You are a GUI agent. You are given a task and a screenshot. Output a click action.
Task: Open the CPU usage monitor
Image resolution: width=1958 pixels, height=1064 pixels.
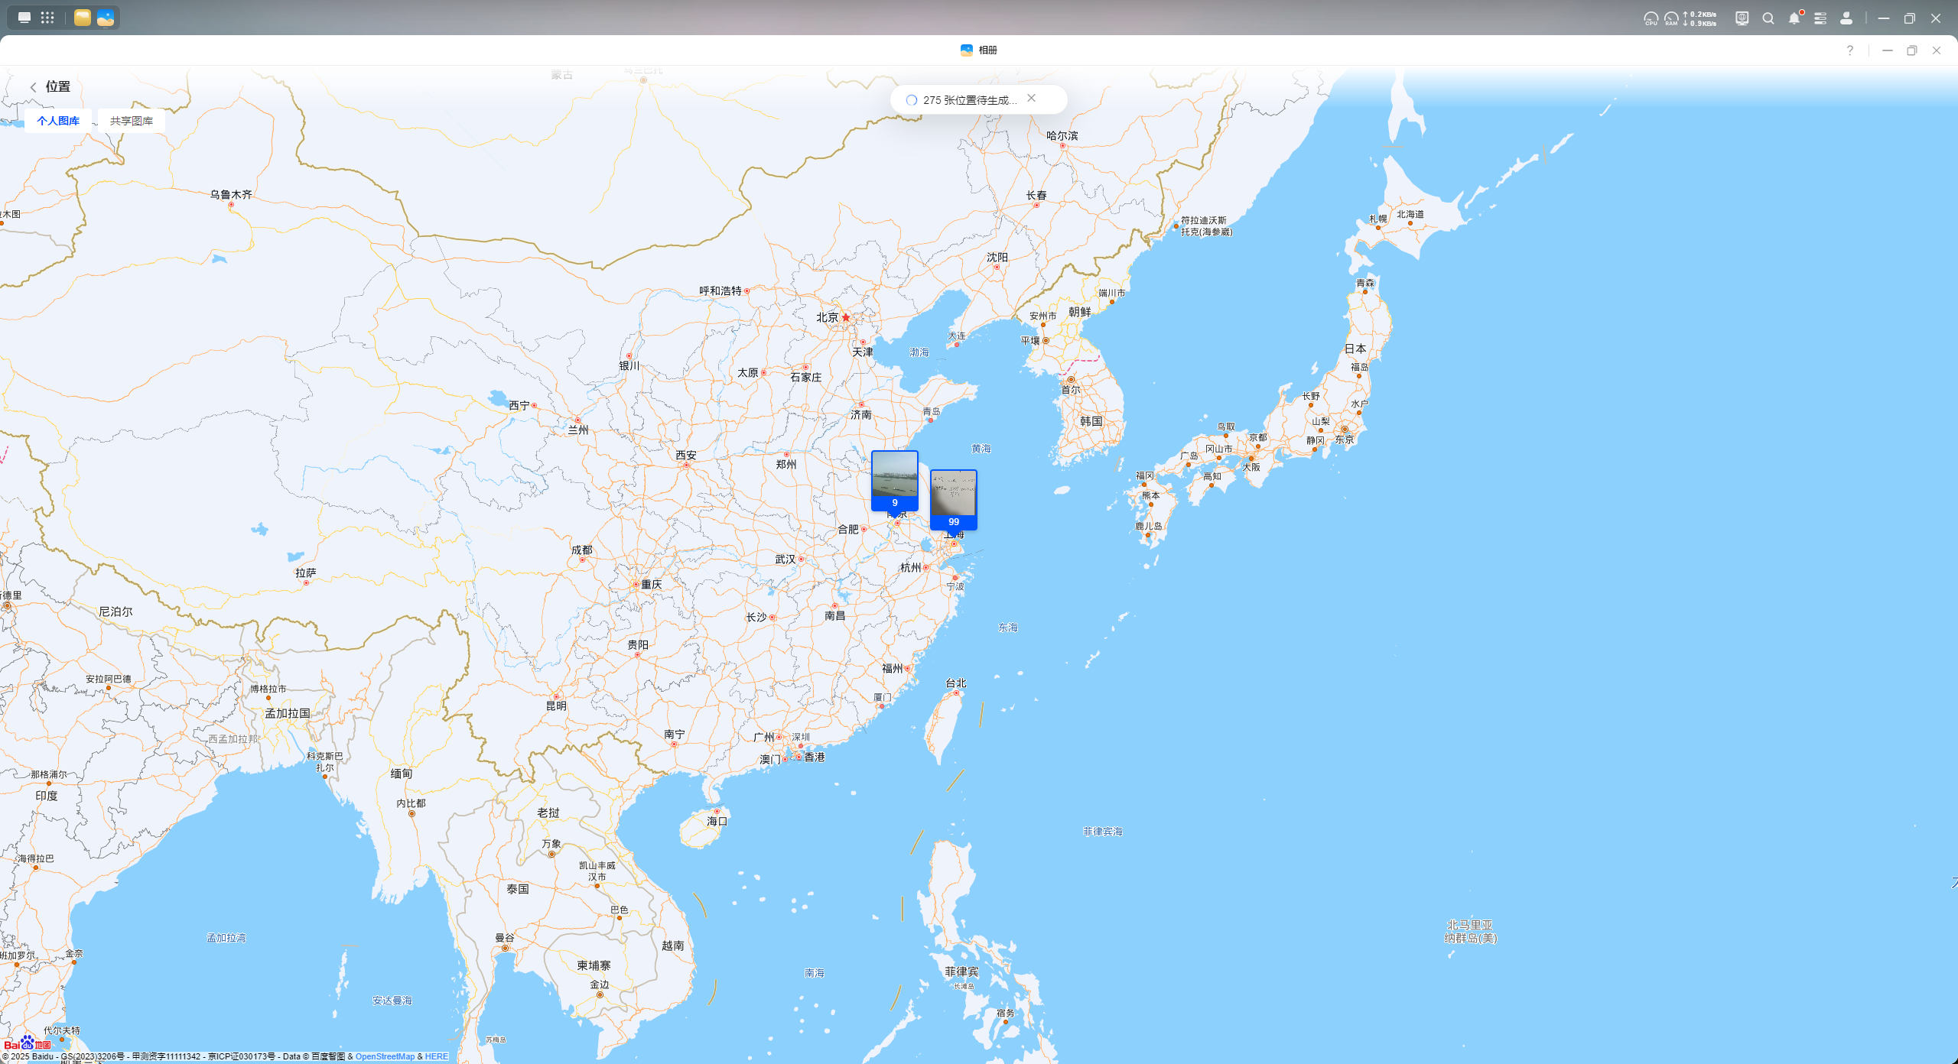(1651, 18)
